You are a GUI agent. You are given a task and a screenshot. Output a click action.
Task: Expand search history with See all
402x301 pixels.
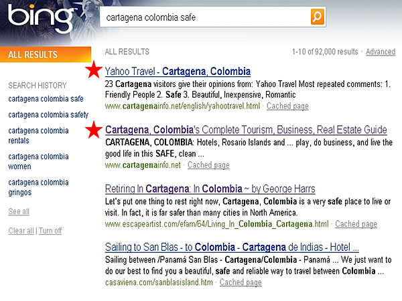point(18,211)
